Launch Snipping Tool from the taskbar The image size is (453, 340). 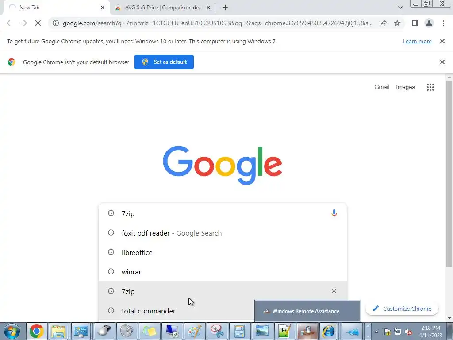click(x=217, y=331)
